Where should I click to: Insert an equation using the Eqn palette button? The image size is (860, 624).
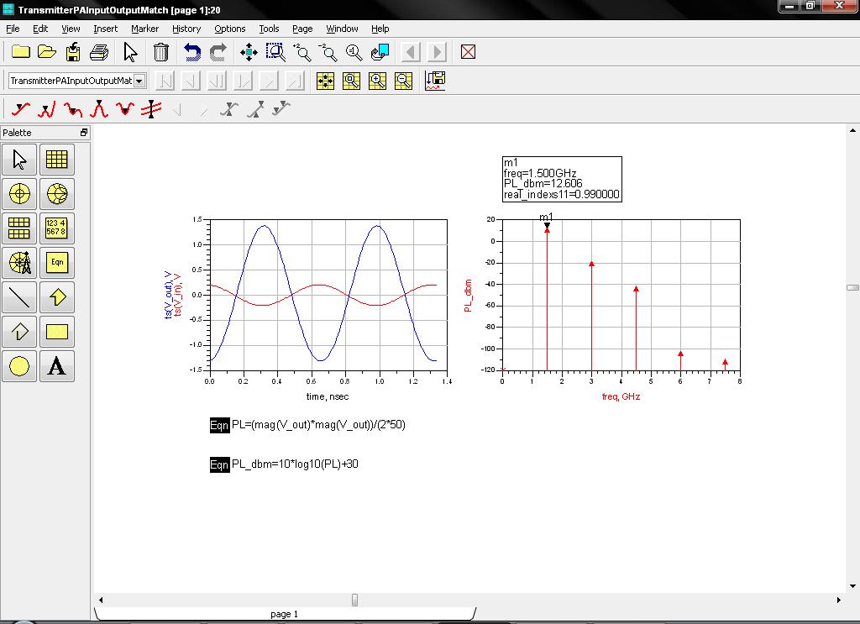(x=56, y=263)
